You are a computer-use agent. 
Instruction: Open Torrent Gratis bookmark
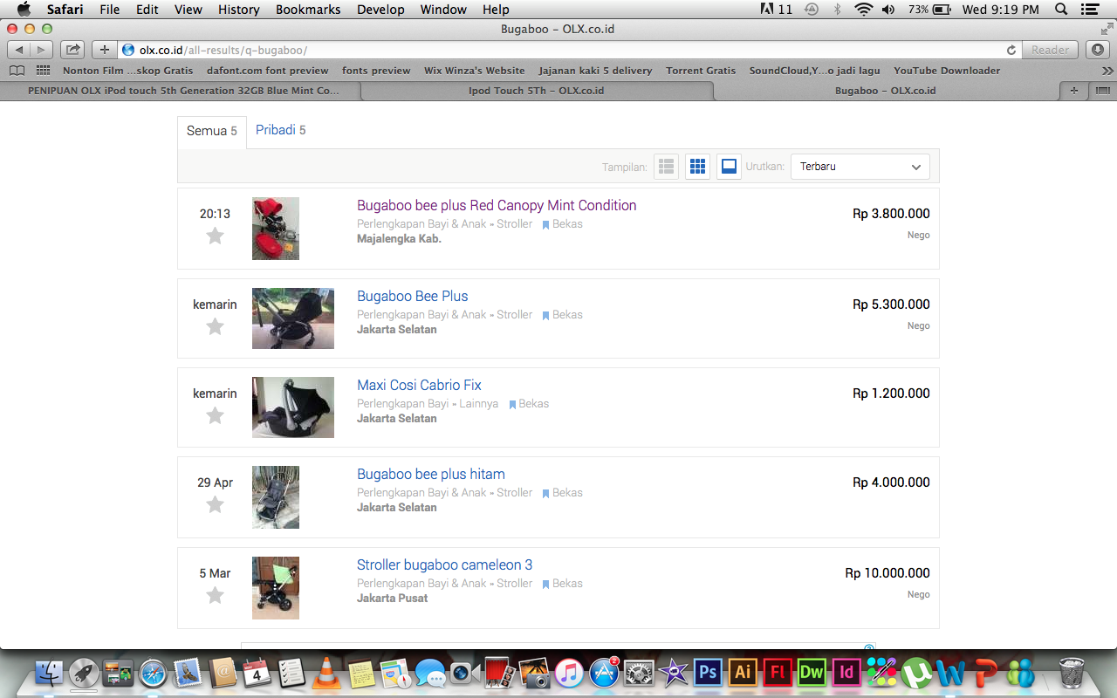coord(701,71)
